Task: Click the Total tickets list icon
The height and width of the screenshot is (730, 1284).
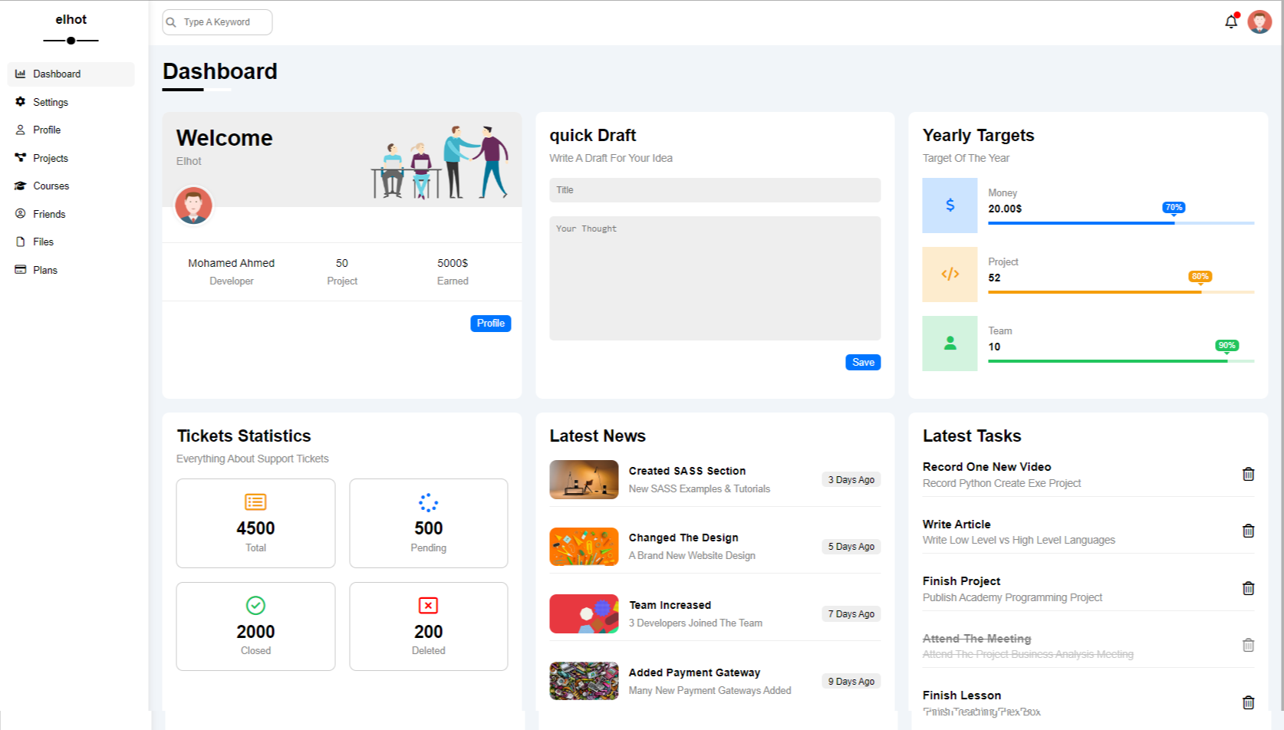Action: point(255,502)
